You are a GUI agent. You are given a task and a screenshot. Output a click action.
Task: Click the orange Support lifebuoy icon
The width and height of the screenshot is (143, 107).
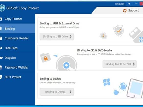click(125, 10)
